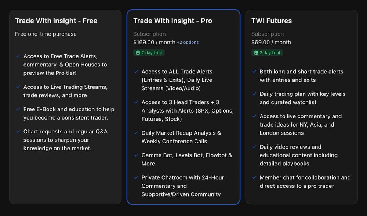The image size is (367, 216).
Task: Click the Trade With Insight - Pro heading
Action: pos(172,21)
